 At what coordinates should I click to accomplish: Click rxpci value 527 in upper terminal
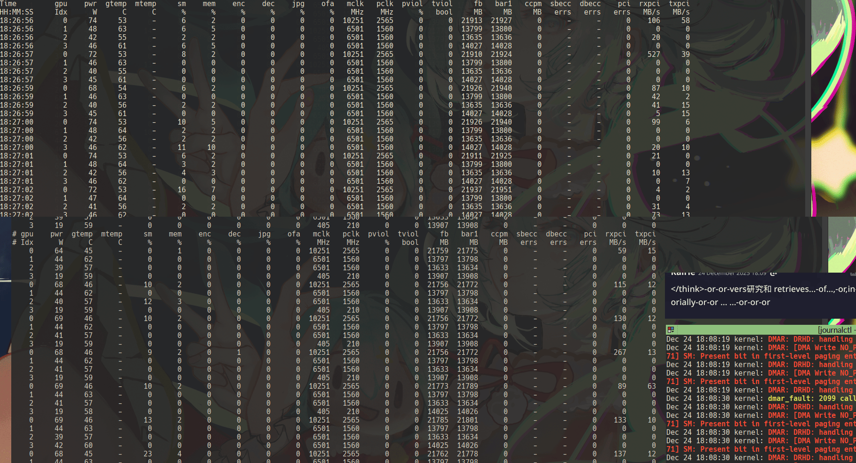pyautogui.click(x=654, y=55)
